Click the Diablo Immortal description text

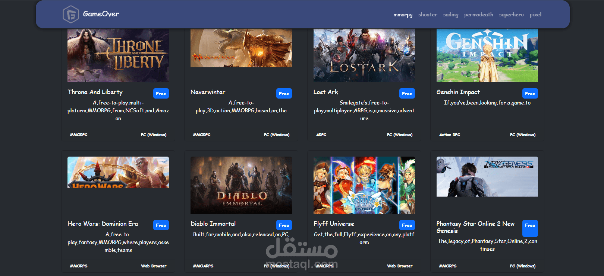click(241, 234)
